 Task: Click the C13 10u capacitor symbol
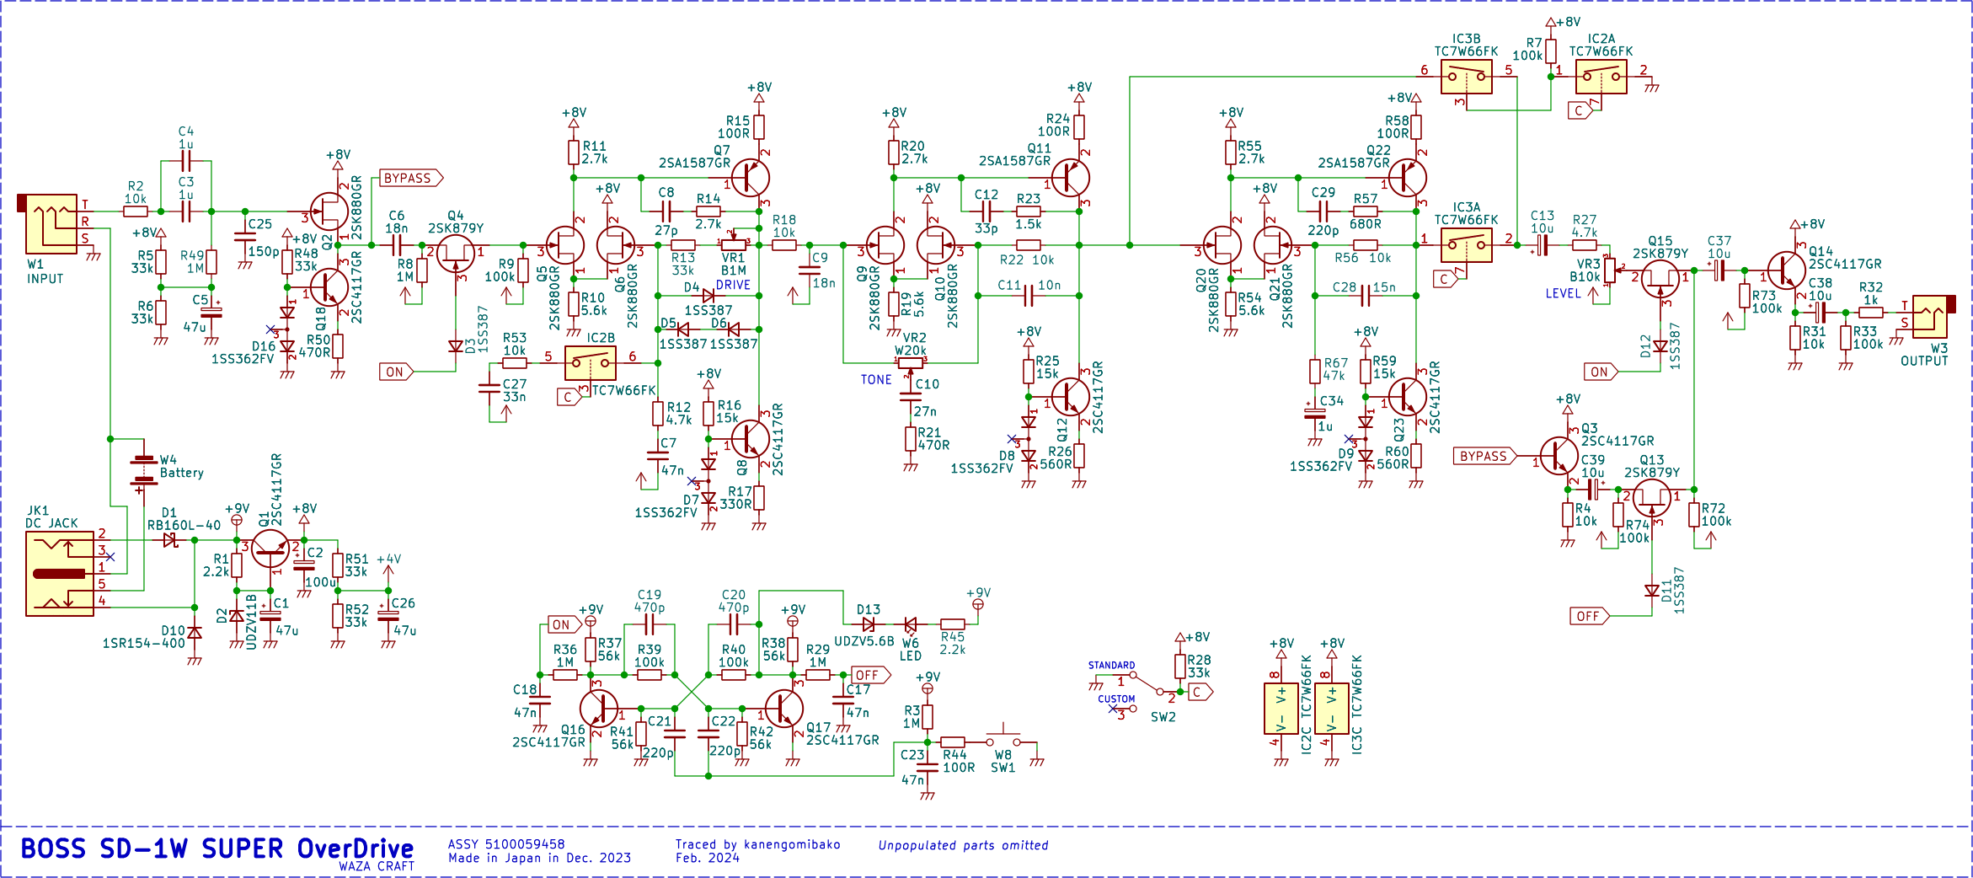click(1543, 245)
